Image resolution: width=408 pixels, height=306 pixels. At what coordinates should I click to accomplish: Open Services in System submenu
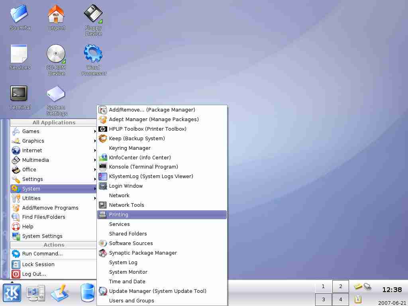tap(162, 224)
